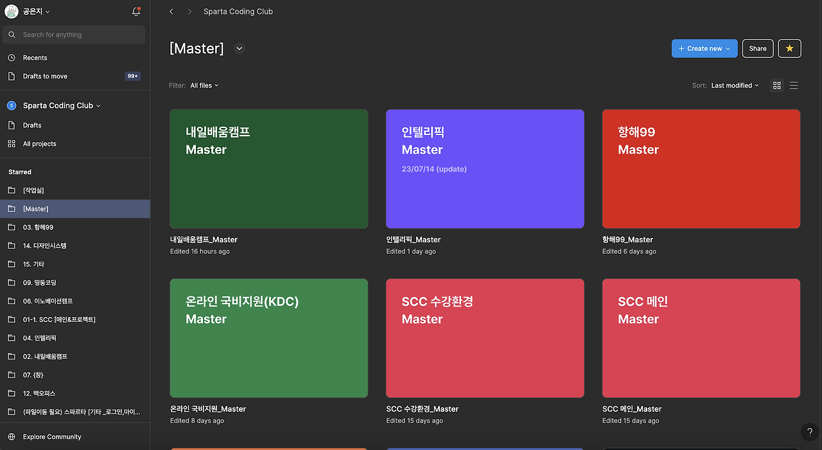This screenshot has height=450, width=822.
Task: Click file name SCC 수강환경_Master
Action: 423,409
